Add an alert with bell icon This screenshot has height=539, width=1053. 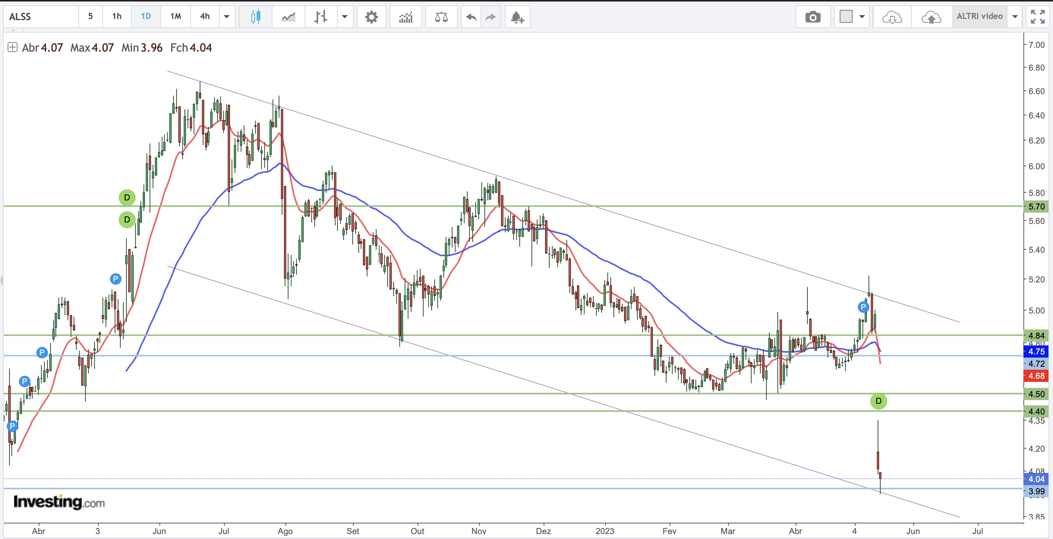517,17
